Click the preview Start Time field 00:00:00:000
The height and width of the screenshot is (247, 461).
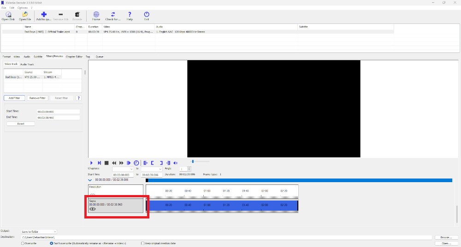123,175
